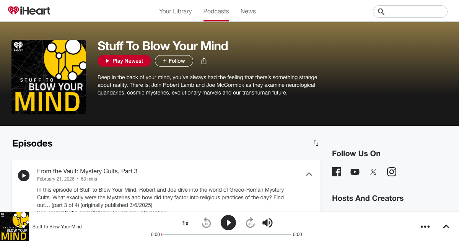459x241 pixels.
Task: Open Facebook follow link icon
Action: (x=337, y=171)
